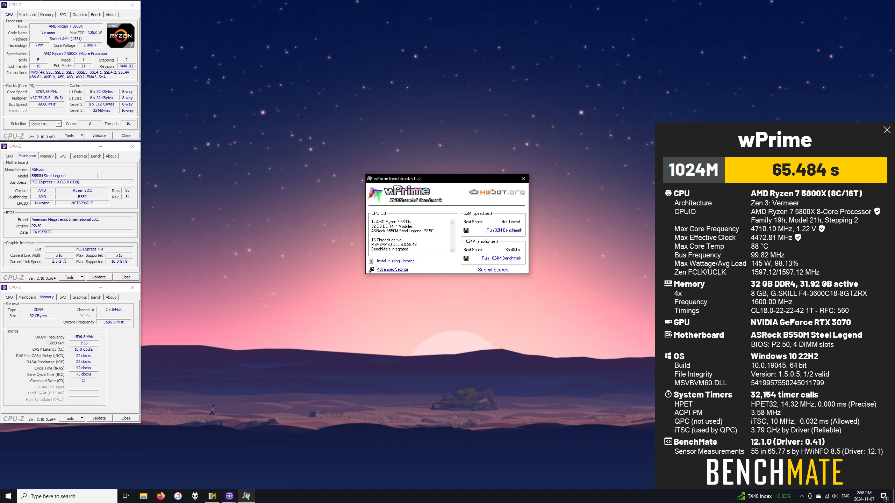Screen dimensions: 895x503
Task: Click the BIOS version P2.50 field
Action: 82,226
